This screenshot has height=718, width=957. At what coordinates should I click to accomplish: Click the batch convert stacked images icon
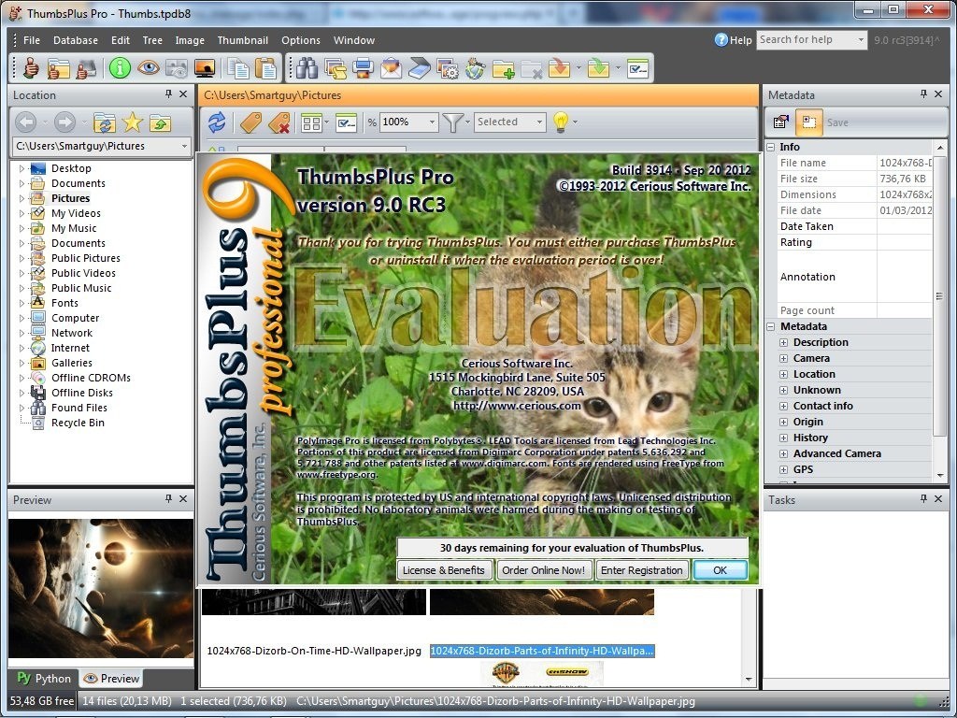[336, 67]
